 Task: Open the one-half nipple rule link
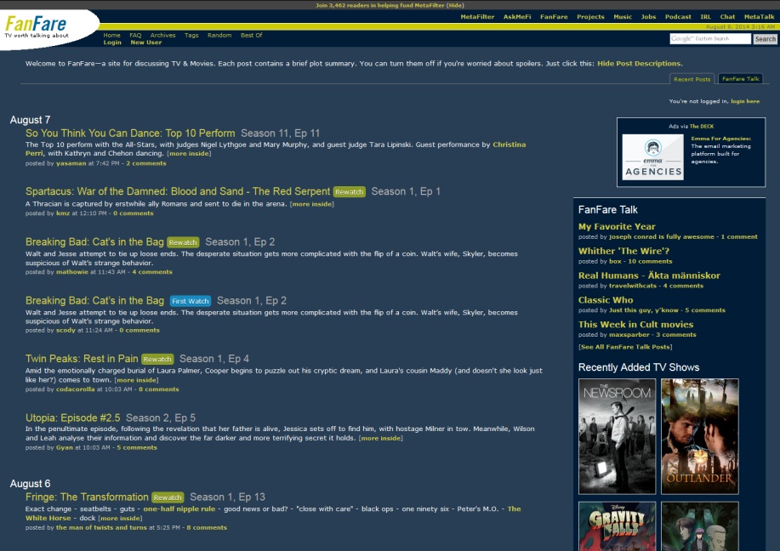[x=179, y=508]
